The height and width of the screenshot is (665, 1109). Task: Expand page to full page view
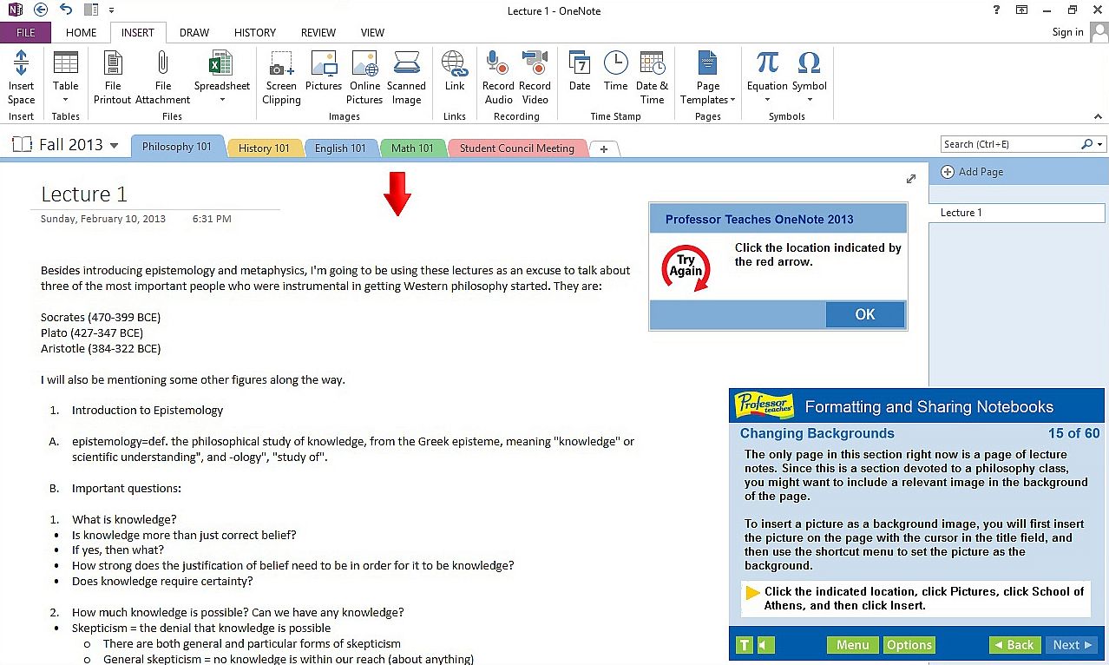pyautogui.click(x=911, y=179)
